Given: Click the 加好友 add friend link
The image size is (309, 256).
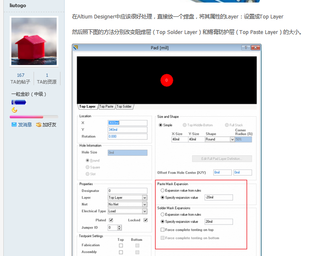Looking at the screenshot, I should (x=49, y=125).
